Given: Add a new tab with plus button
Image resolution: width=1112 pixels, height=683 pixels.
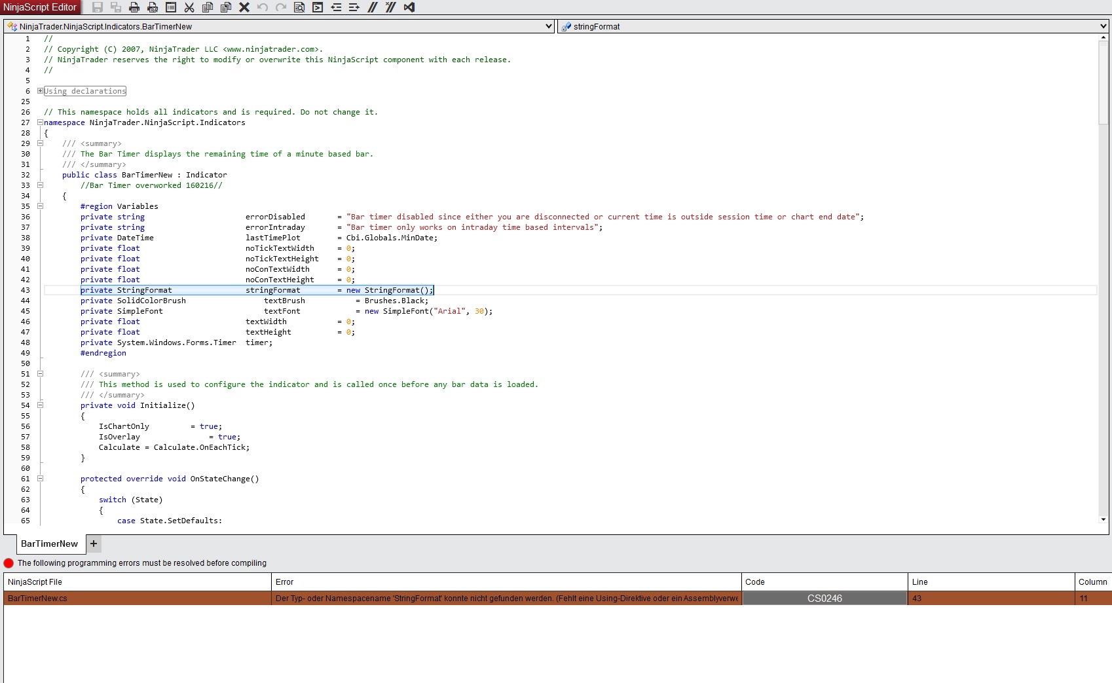Looking at the screenshot, I should pos(94,544).
